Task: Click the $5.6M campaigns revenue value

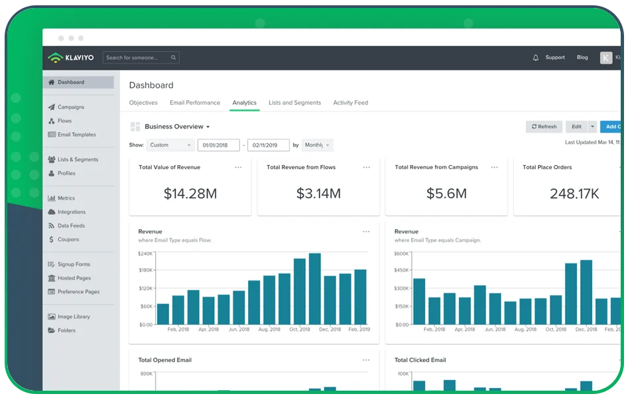Action: coord(446,194)
